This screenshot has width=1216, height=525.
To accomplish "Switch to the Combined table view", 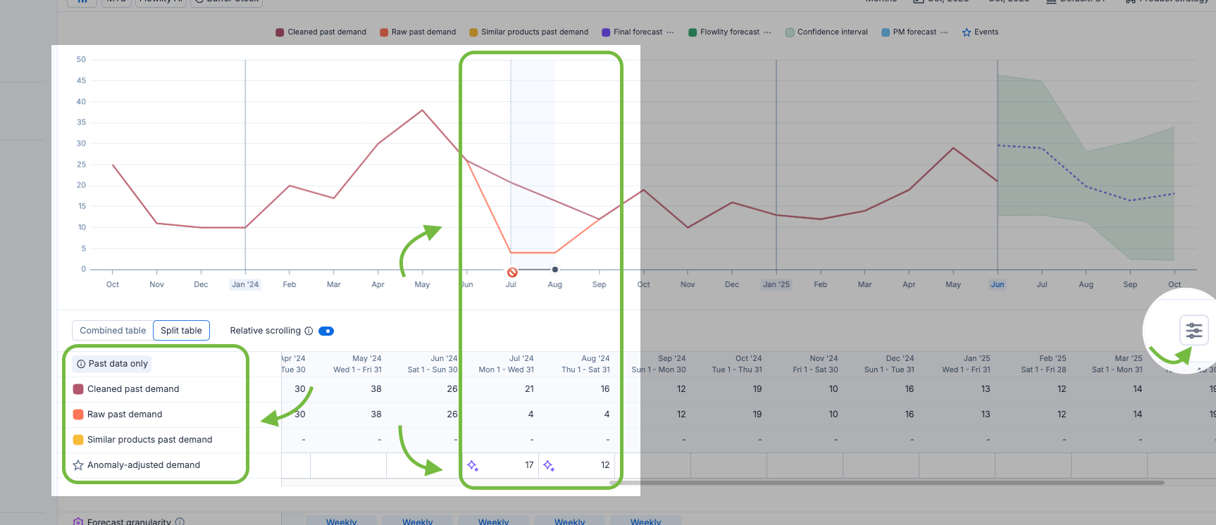I will (113, 331).
